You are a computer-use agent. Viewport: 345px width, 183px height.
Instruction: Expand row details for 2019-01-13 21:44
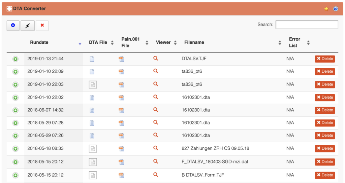pyautogui.click(x=15, y=59)
